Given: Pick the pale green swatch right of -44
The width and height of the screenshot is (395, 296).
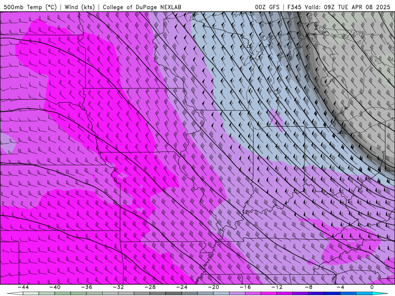Looking at the screenshot, I should click(31, 294).
